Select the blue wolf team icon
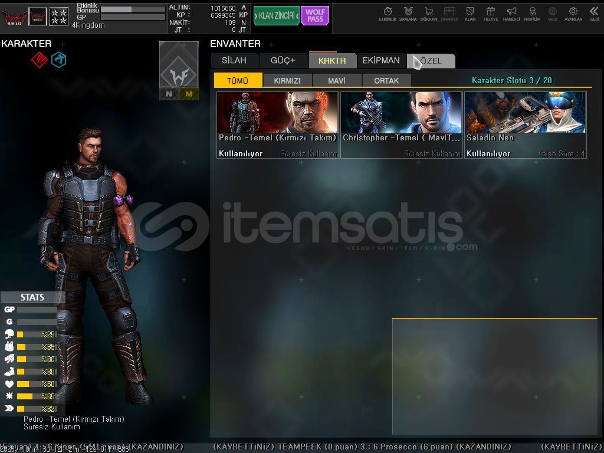 [58, 60]
